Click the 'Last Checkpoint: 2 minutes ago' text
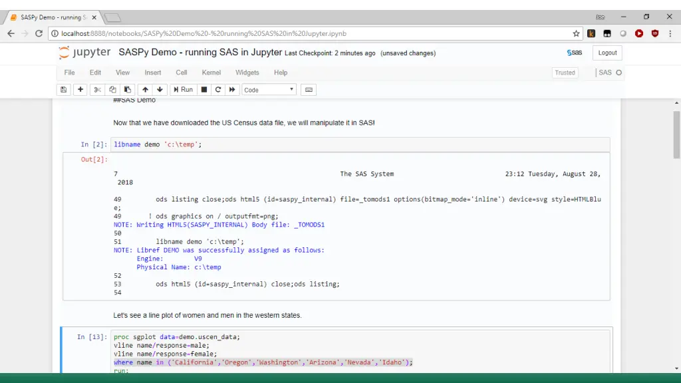 tap(330, 53)
